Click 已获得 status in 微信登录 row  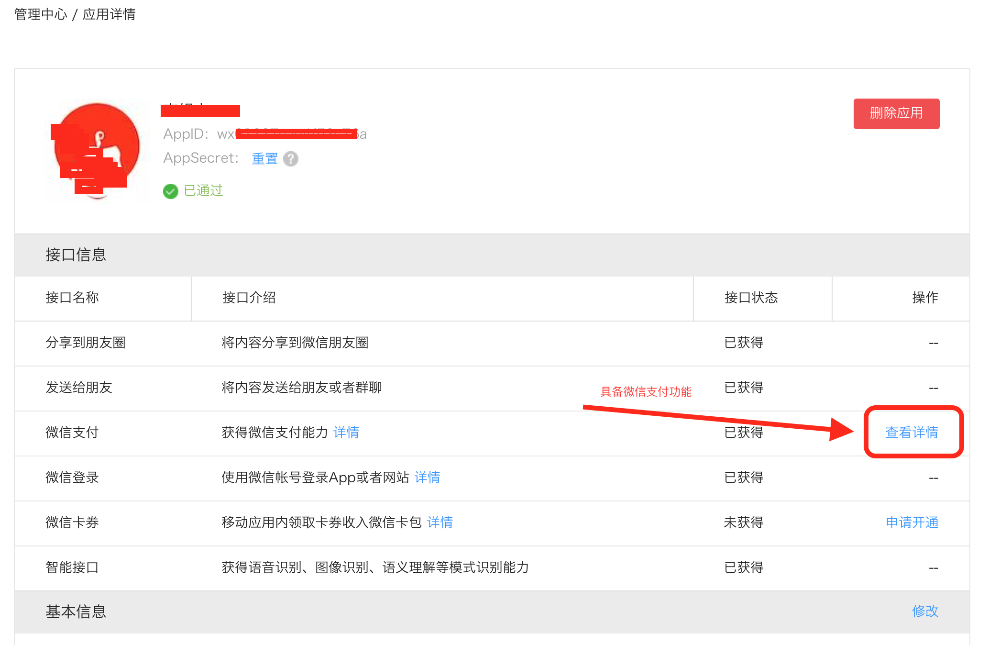pyautogui.click(x=744, y=478)
